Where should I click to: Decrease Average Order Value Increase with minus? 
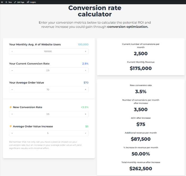click(12, 133)
